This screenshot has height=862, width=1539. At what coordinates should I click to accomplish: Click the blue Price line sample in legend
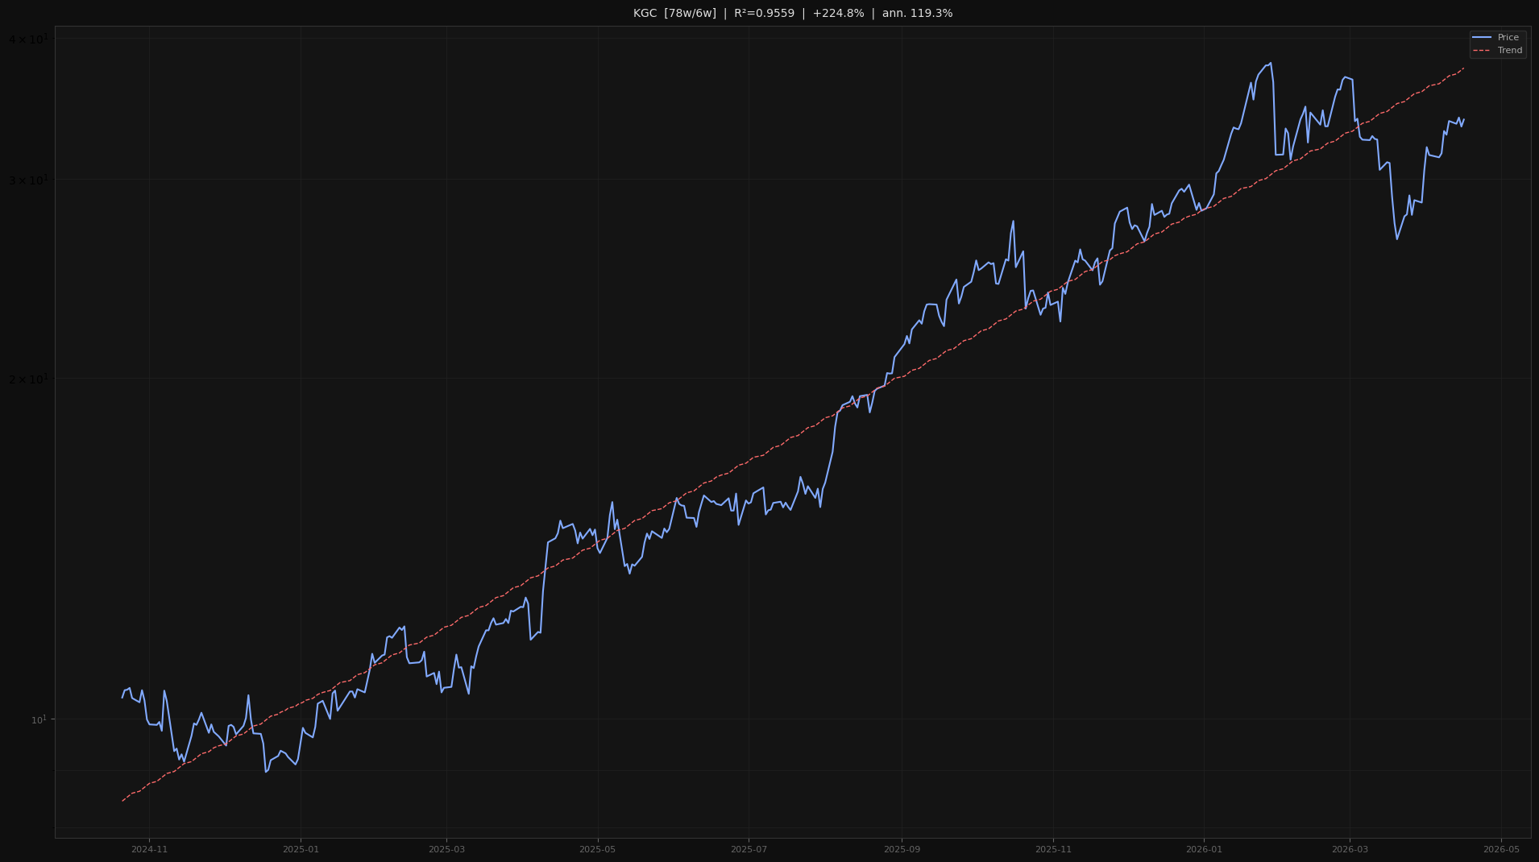[1482, 38]
